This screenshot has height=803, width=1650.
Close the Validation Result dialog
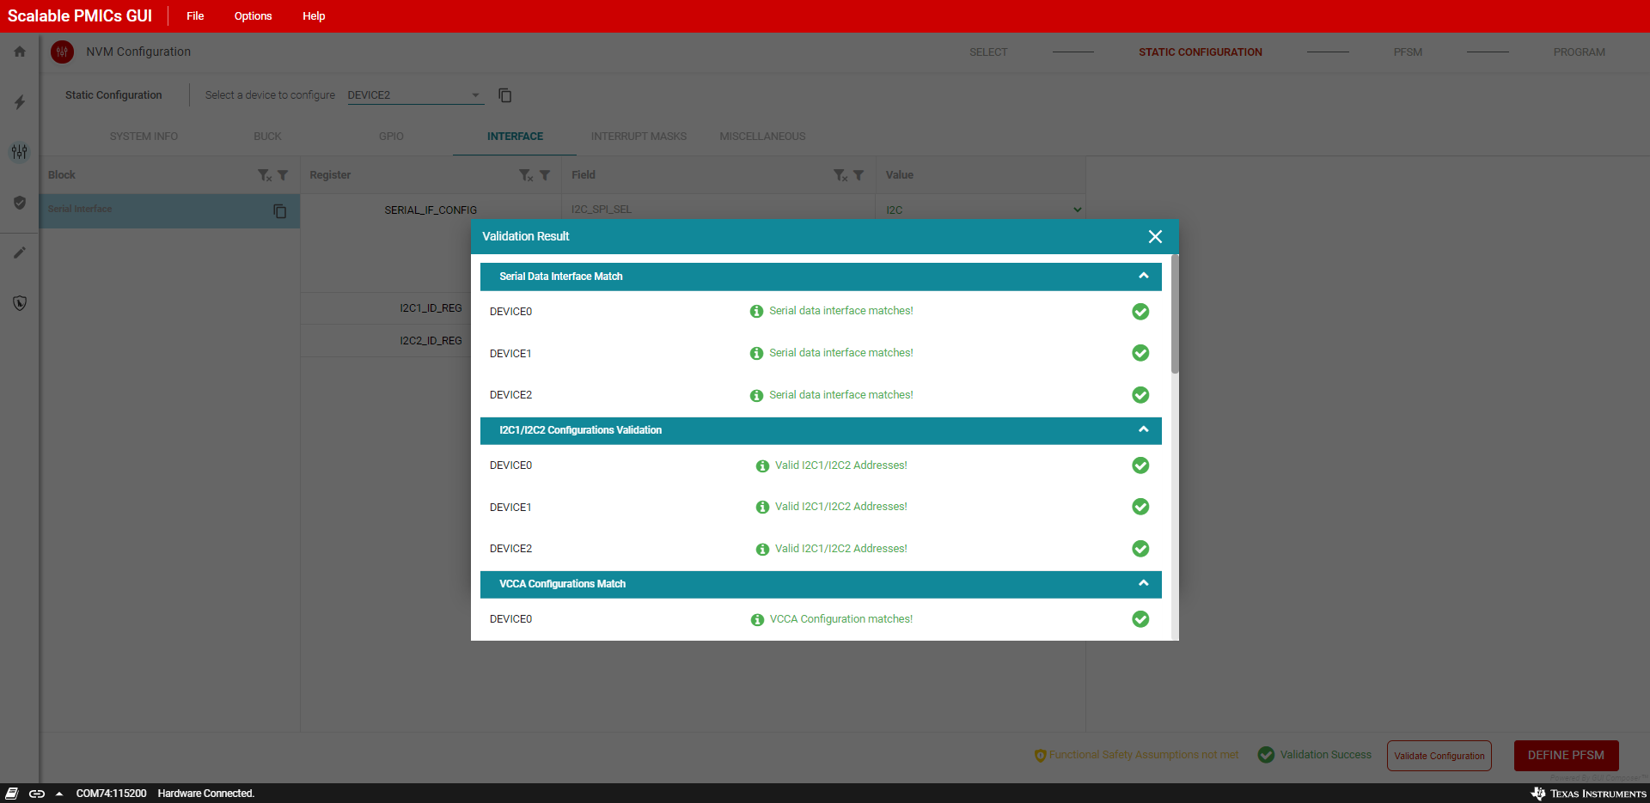1155,237
